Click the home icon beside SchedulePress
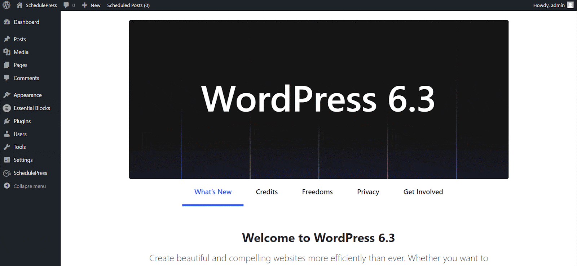Viewport: 577px width, 266px height. tap(20, 5)
